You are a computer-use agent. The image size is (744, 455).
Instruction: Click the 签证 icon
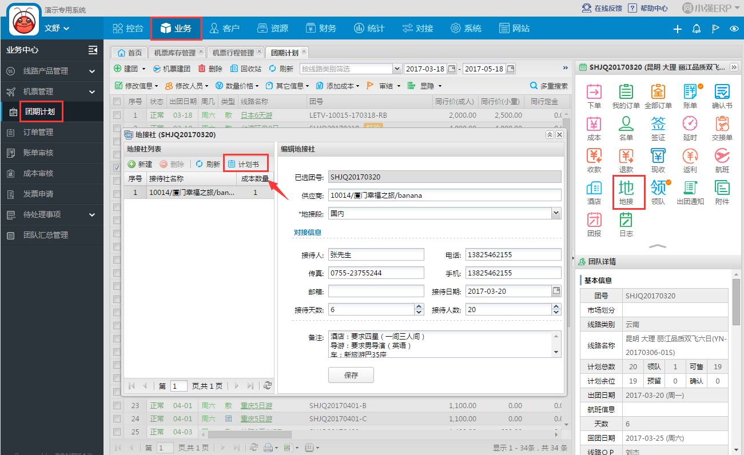tap(658, 128)
